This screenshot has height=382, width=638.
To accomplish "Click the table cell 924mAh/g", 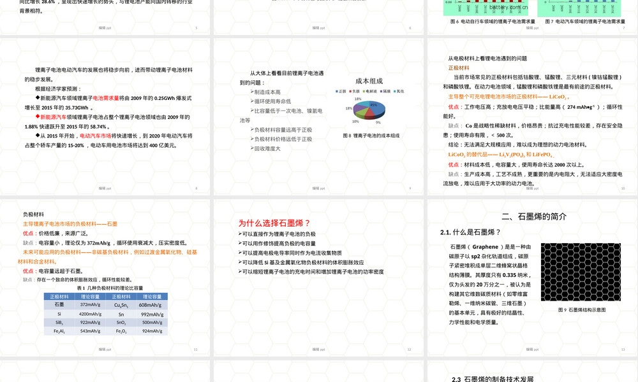I will [152, 331].
